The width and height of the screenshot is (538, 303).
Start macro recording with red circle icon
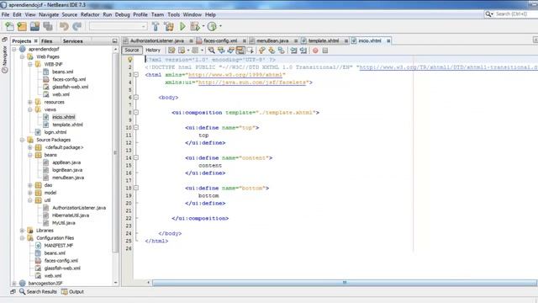[x=315, y=50]
